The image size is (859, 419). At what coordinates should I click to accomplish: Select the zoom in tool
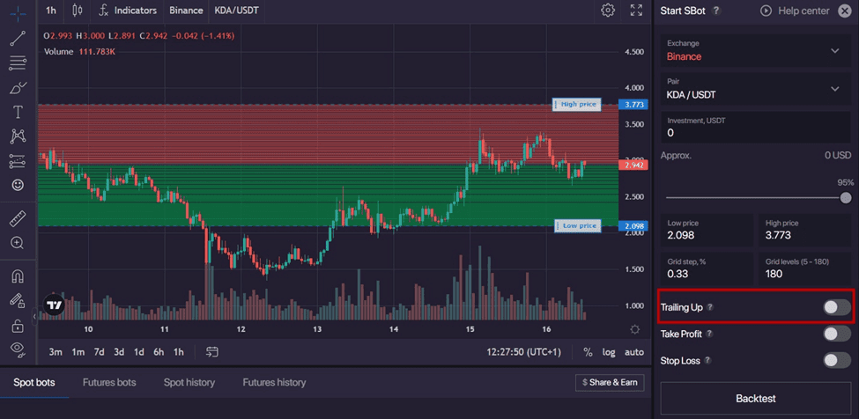pos(18,243)
